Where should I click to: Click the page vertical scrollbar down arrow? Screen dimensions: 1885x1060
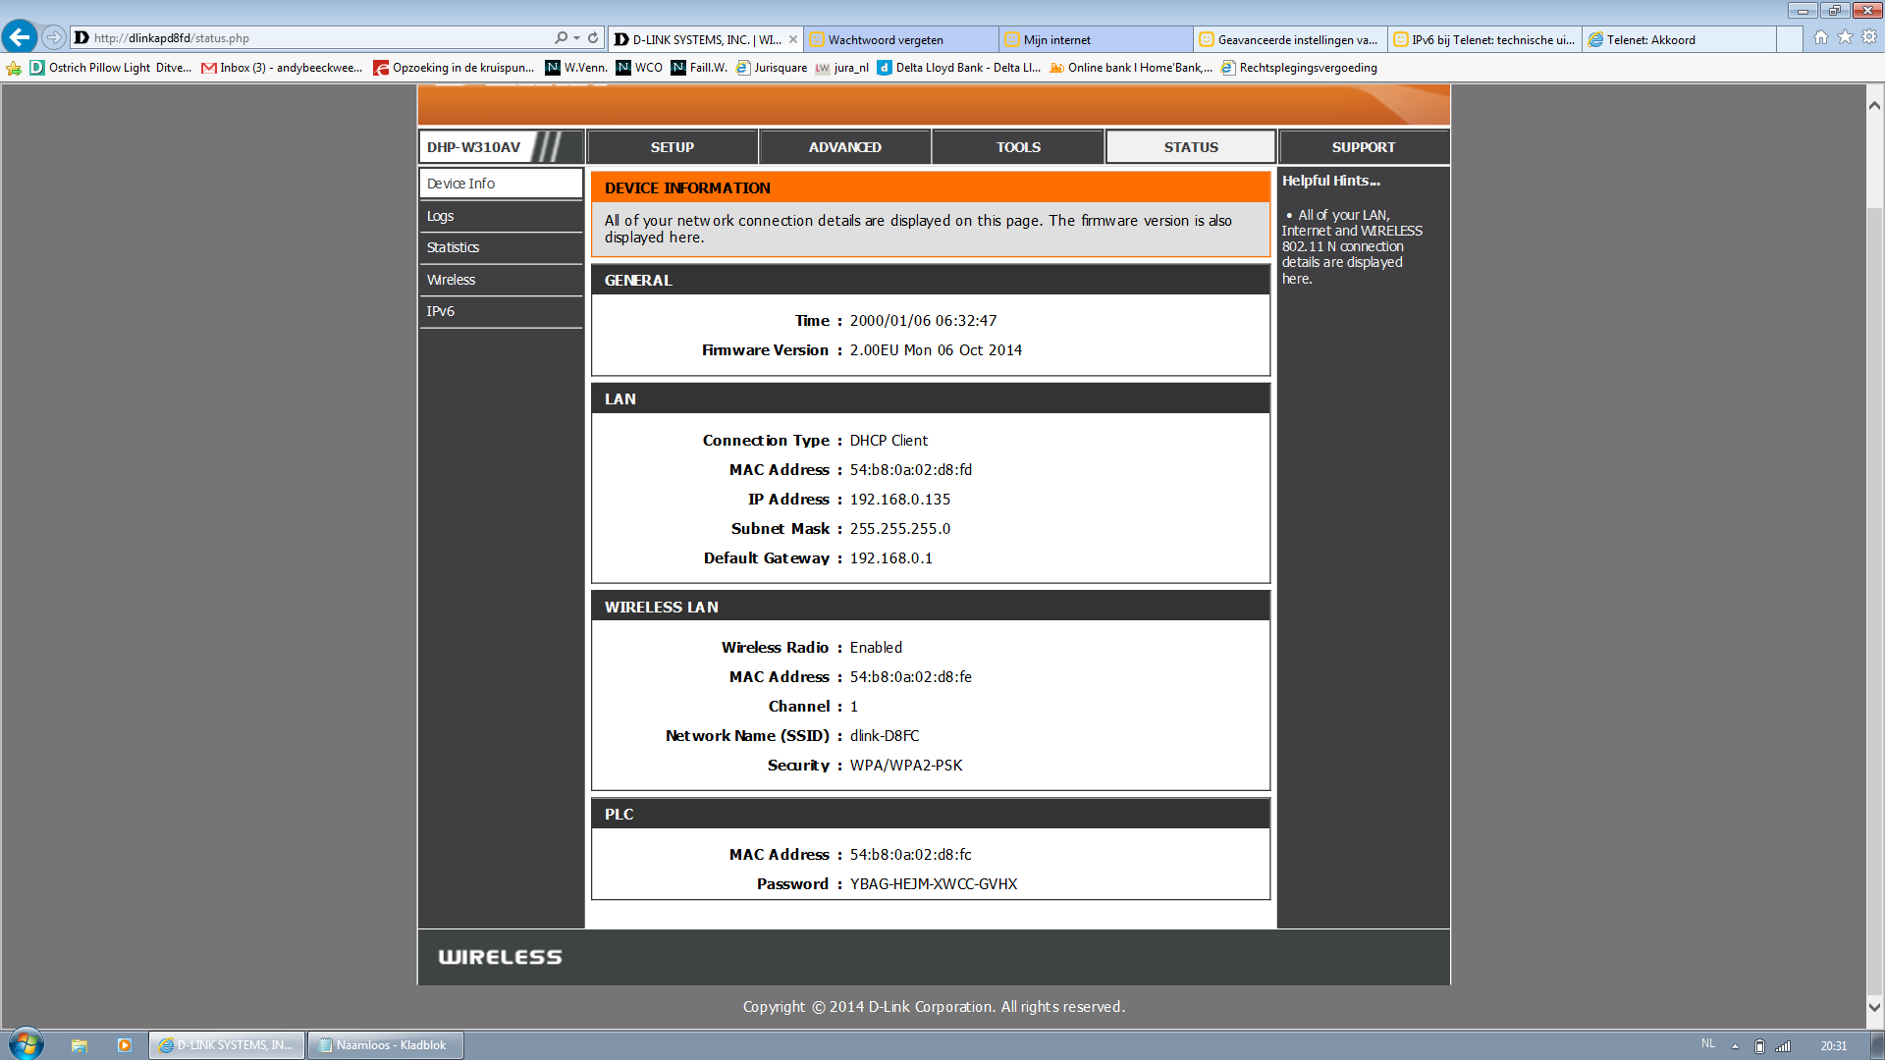point(1874,1007)
